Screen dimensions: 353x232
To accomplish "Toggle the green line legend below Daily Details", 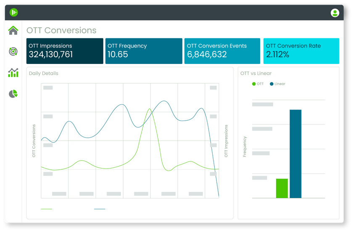I will (x=47, y=209).
